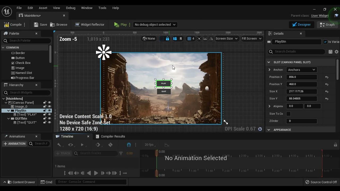
Task: Add a new Animation
Action: (14, 144)
